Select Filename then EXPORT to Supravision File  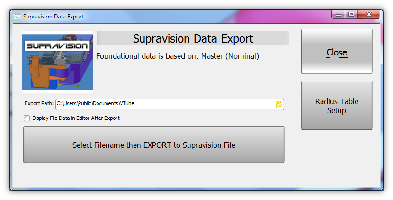tap(154, 145)
